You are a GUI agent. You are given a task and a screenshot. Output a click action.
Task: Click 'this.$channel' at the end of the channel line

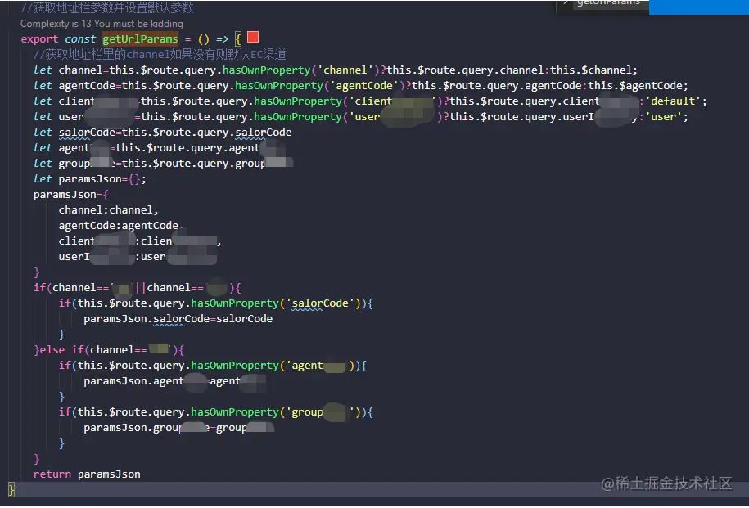click(x=590, y=70)
